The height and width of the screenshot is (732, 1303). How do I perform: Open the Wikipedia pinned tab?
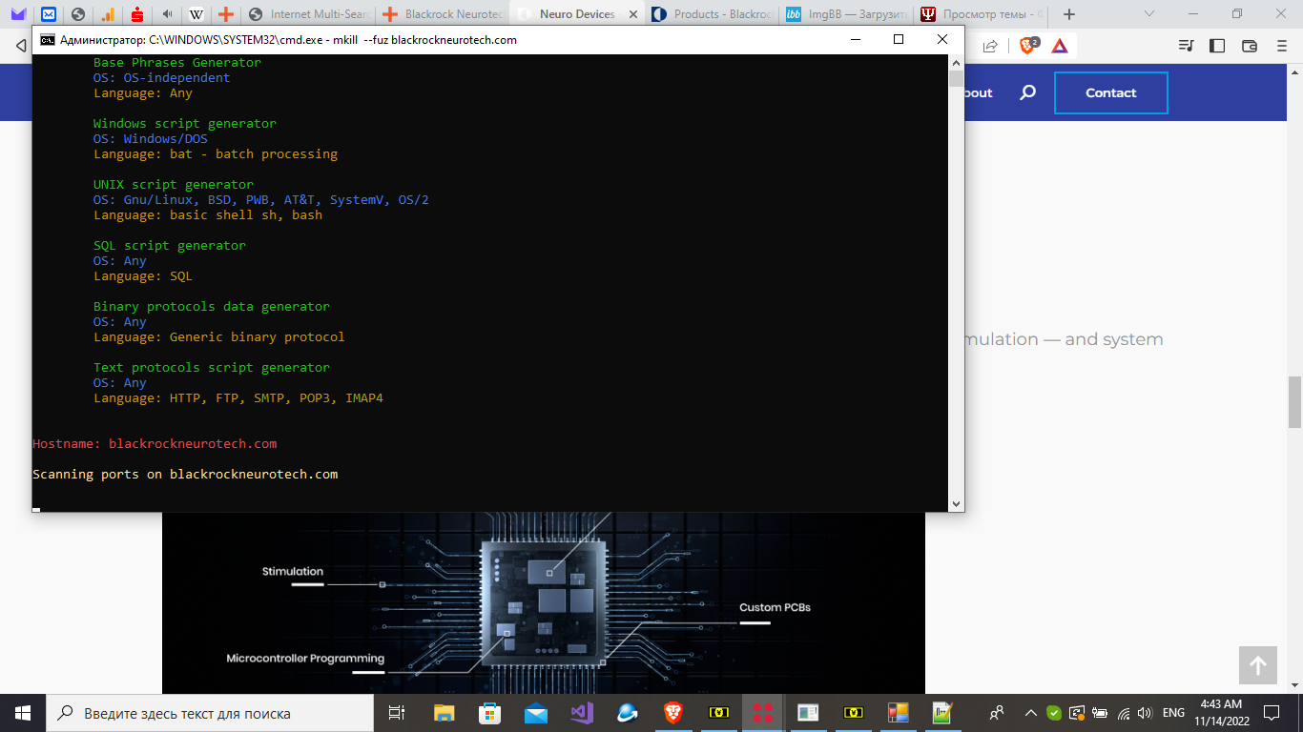[196, 14]
